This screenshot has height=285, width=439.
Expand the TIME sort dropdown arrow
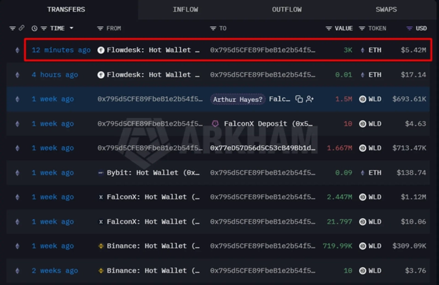[71, 28]
